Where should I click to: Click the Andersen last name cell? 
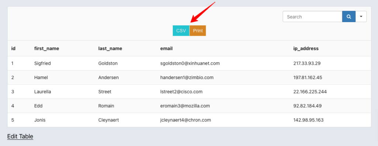109,78
